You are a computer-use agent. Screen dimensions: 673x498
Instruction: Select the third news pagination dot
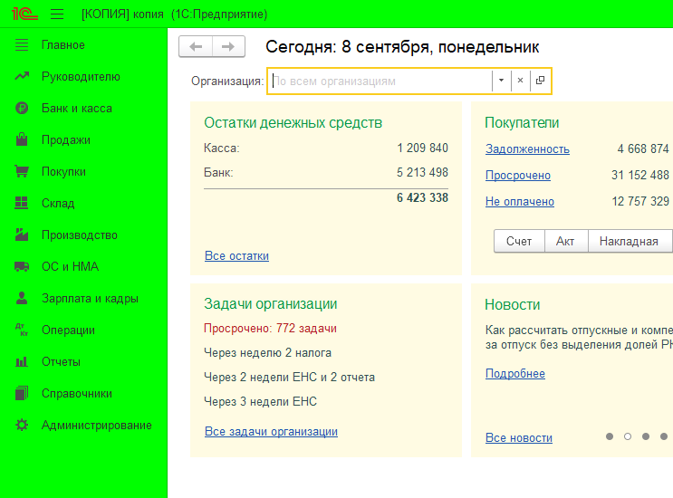pos(645,436)
